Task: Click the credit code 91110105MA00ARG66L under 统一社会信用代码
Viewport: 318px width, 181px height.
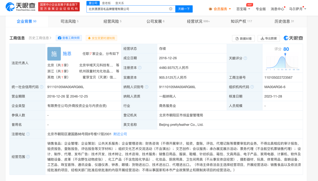Action: [65, 87]
